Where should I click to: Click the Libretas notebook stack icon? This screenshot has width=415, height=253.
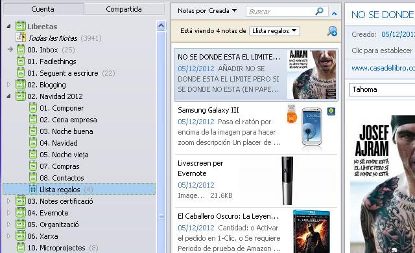pos(20,26)
